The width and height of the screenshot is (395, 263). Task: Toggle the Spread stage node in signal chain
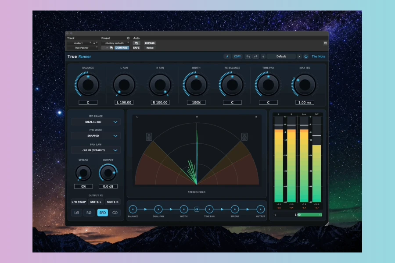(x=235, y=209)
